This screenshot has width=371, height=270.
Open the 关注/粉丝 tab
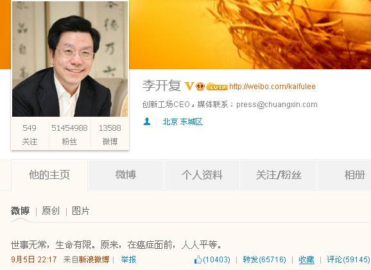coord(279,175)
